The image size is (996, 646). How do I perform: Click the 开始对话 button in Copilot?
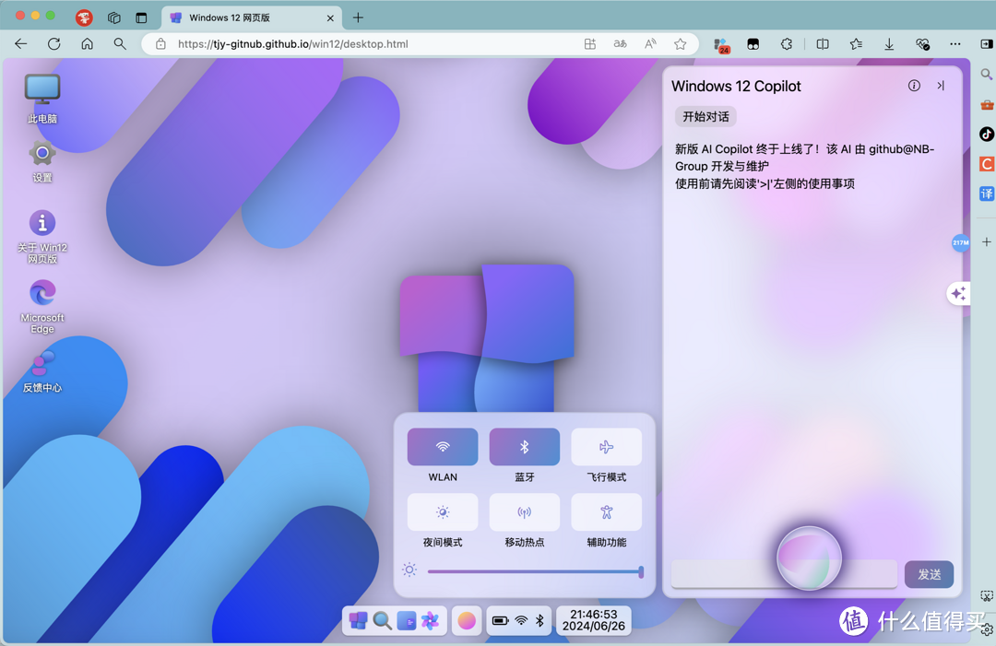point(705,117)
